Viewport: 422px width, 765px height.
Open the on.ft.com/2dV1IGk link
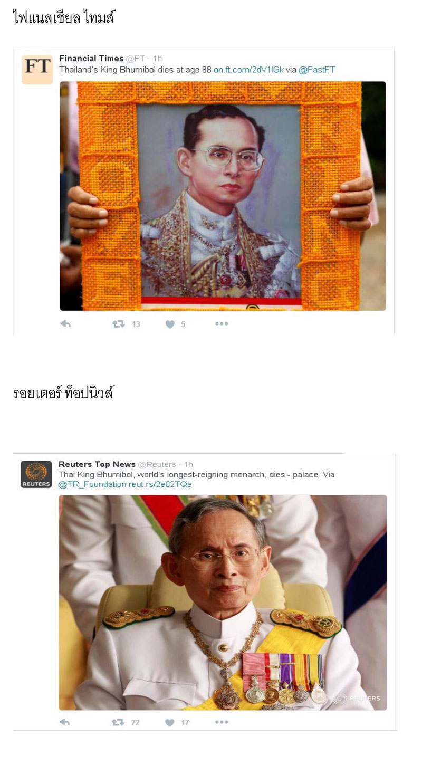pos(249,69)
